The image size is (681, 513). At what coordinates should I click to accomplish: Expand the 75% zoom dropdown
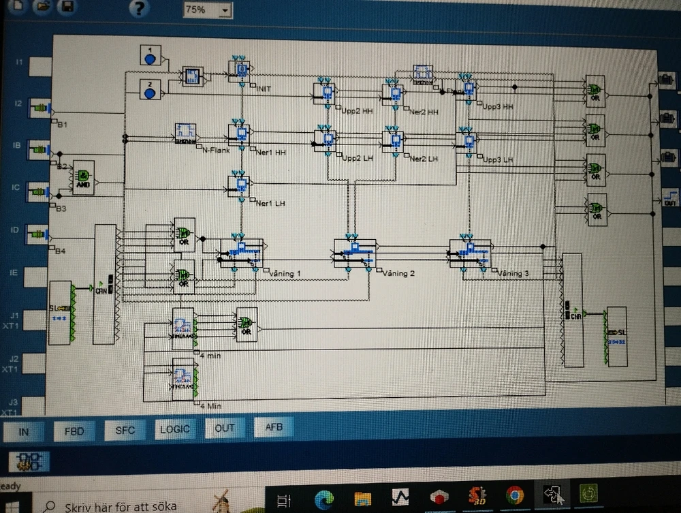pyautogui.click(x=225, y=11)
